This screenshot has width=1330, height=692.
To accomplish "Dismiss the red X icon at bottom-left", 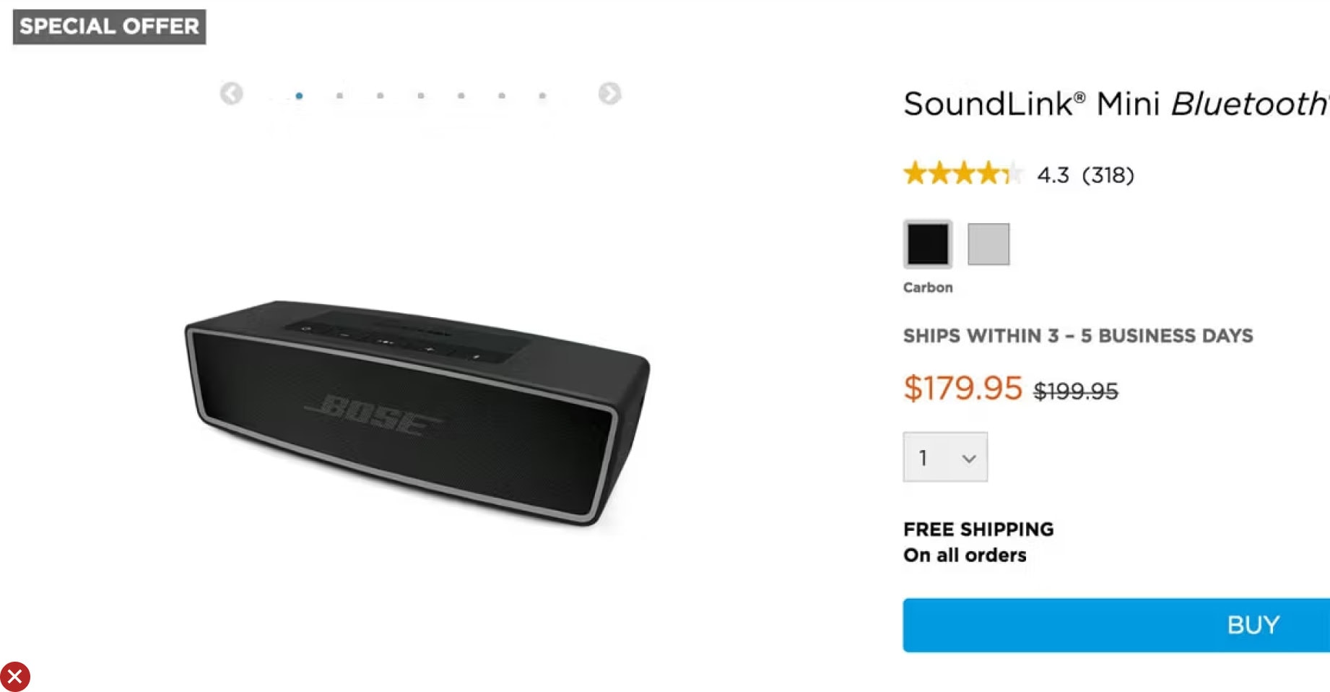I will 14,677.
